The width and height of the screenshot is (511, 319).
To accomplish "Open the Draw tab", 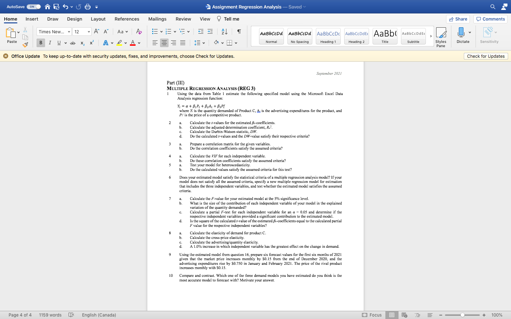I will (x=53, y=19).
